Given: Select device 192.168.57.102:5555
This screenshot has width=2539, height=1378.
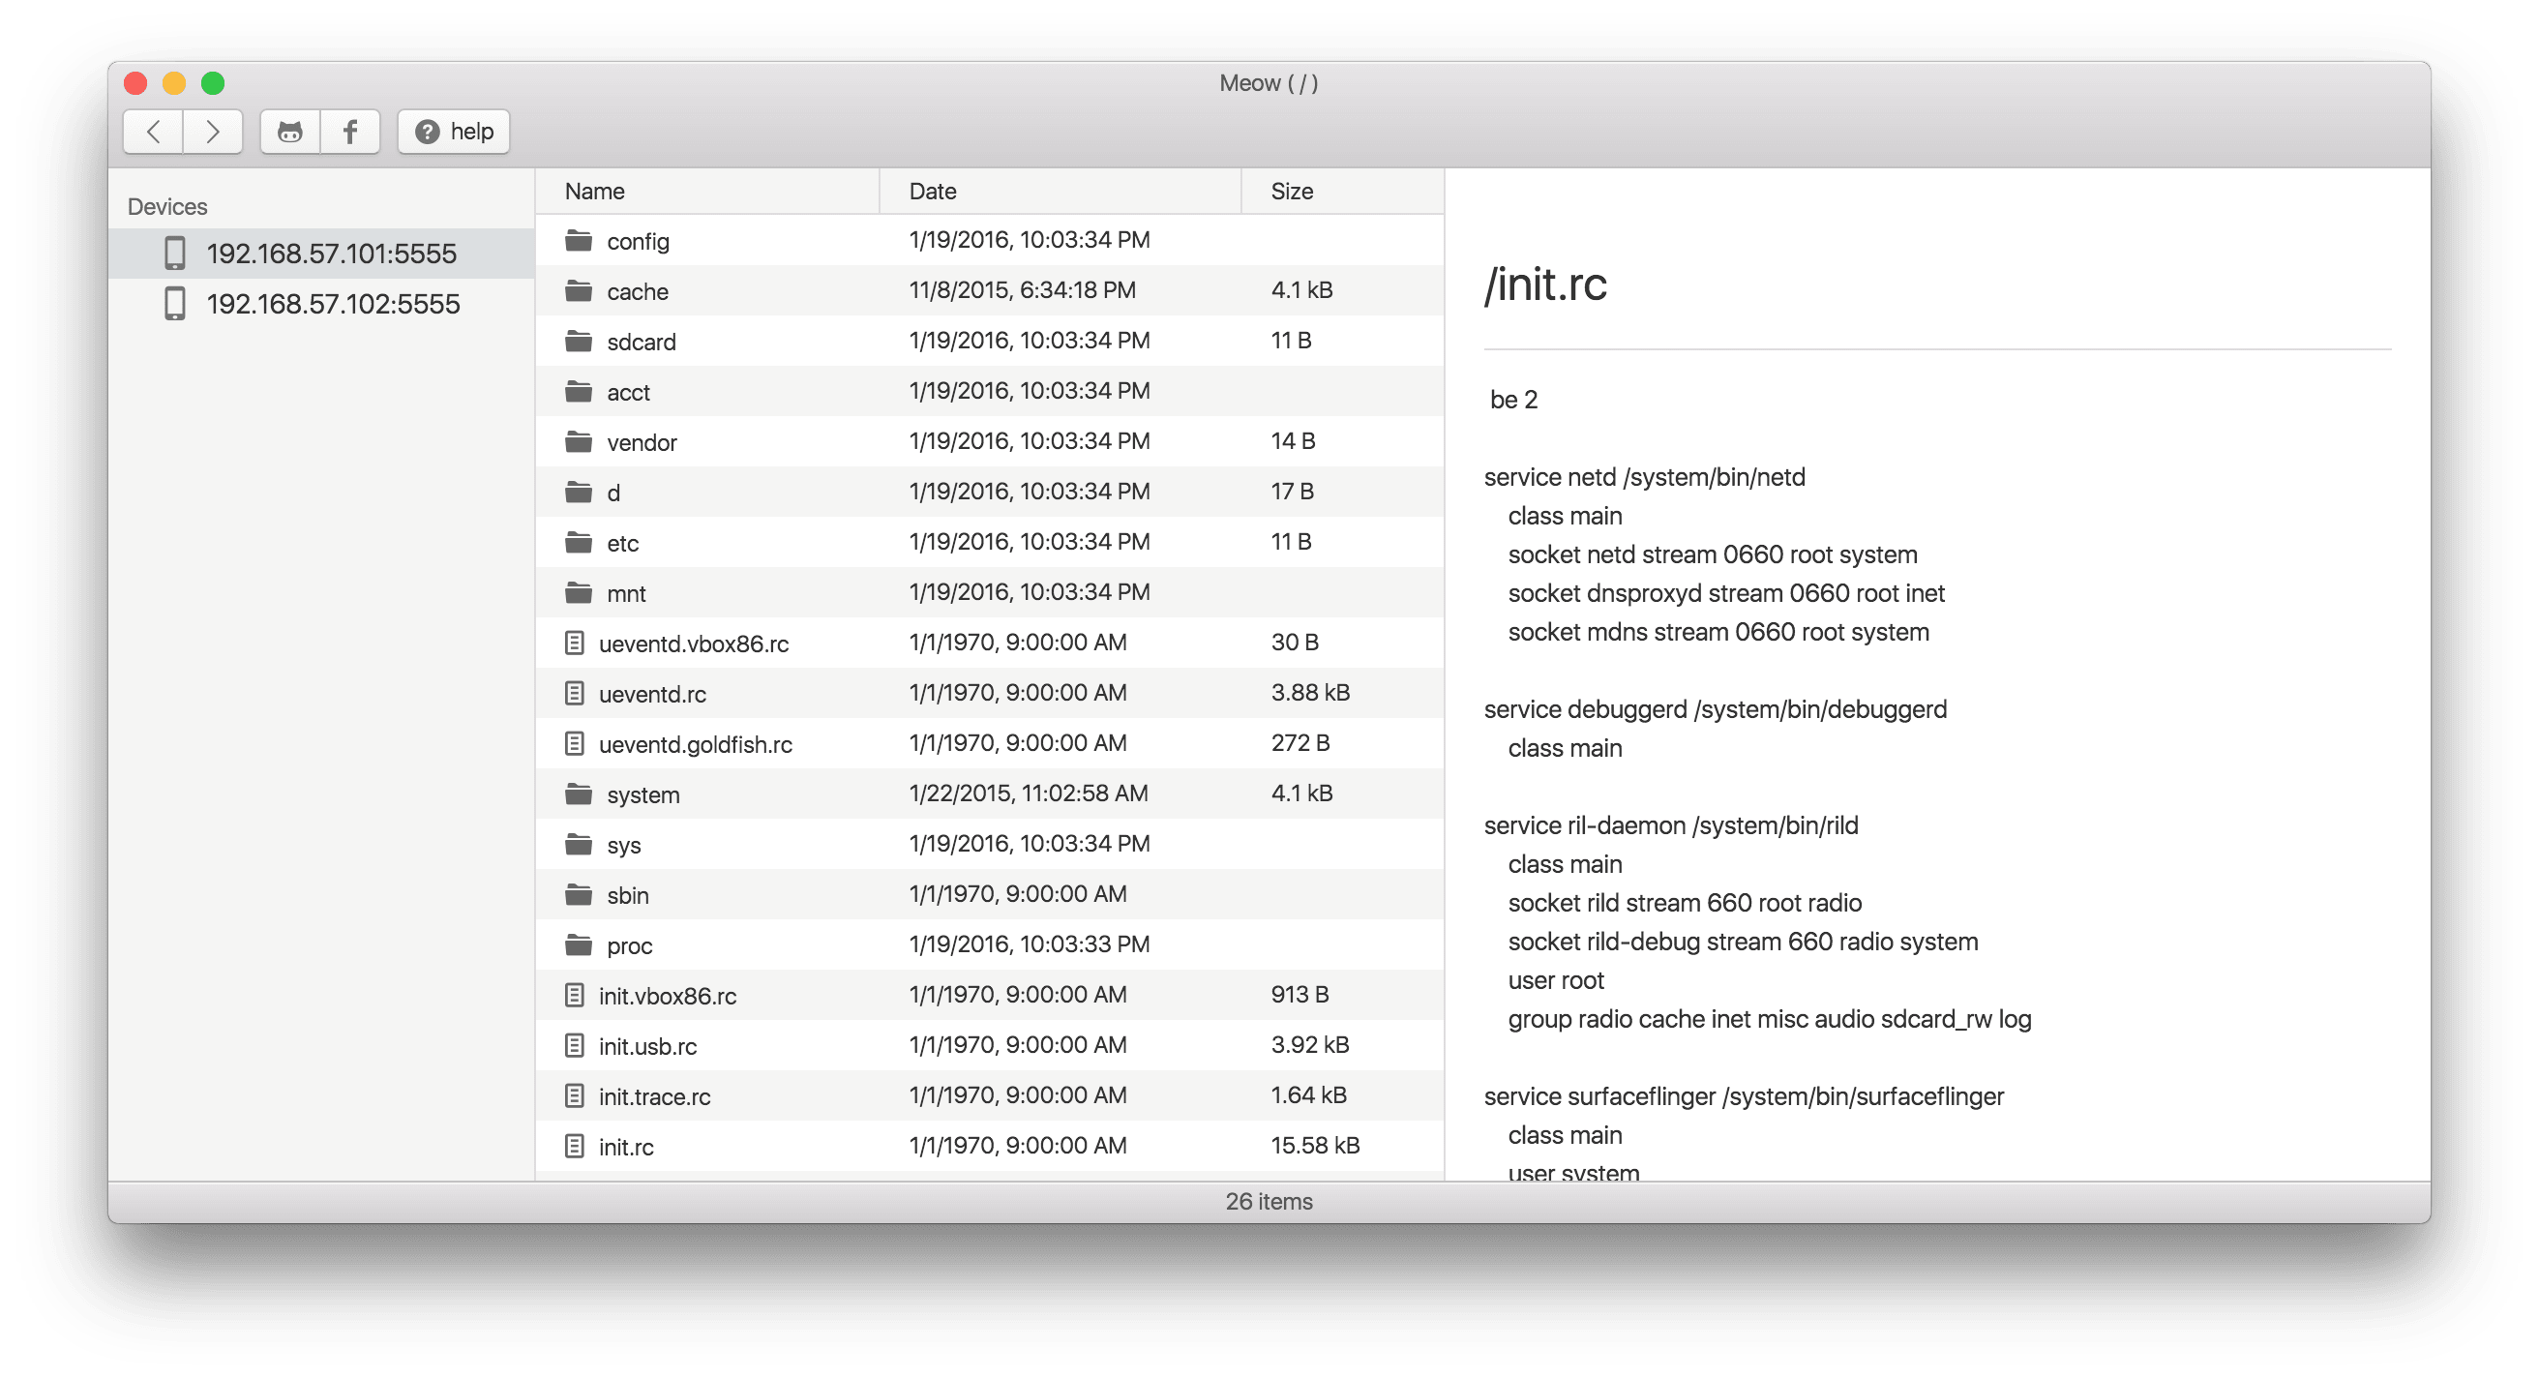Looking at the screenshot, I should pyautogui.click(x=332, y=304).
